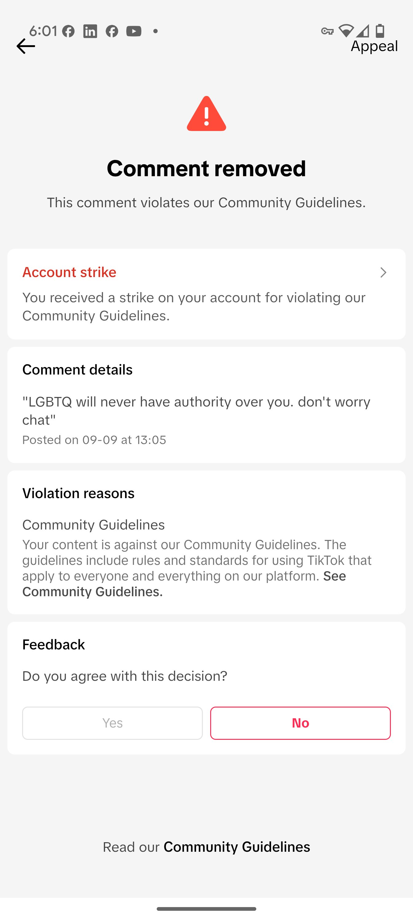This screenshot has height=920, width=413.
Task: Tap the Comment details card heading
Action: click(x=77, y=370)
